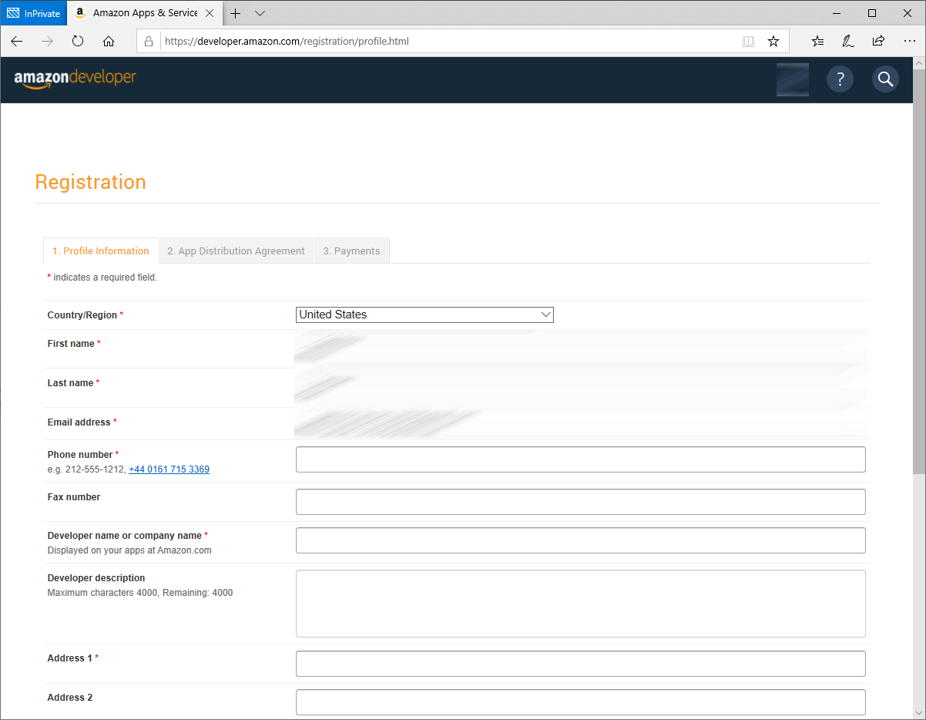Screen dimensions: 926x720
Task: Click the Amazon Developer logo
Action: point(75,79)
